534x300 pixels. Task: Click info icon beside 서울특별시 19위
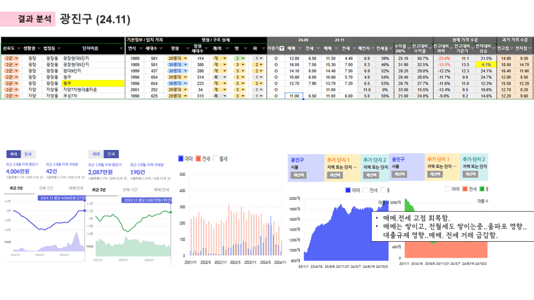(83, 177)
